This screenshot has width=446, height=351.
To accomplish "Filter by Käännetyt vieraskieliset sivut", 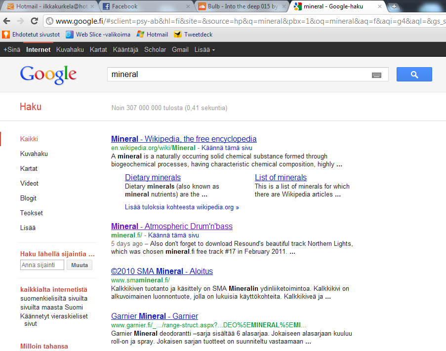I will 54,320.
